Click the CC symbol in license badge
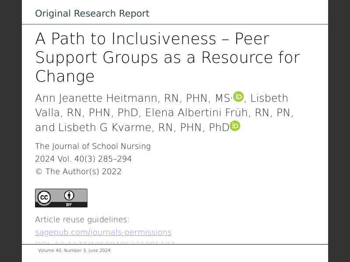The height and width of the screenshot is (262, 350). (x=45, y=198)
